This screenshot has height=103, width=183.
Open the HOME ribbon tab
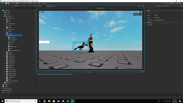tap(24, 3)
